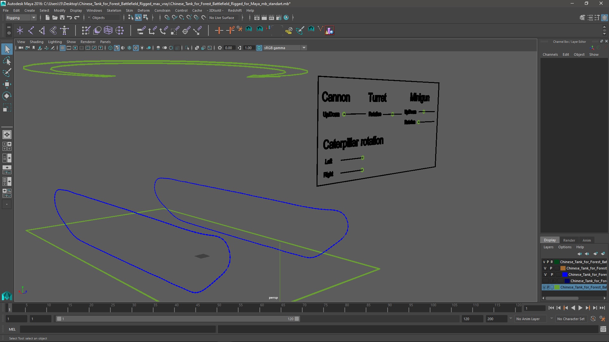Choose the Scale tool in toolbox
The height and width of the screenshot is (342, 609).
pos(7,108)
